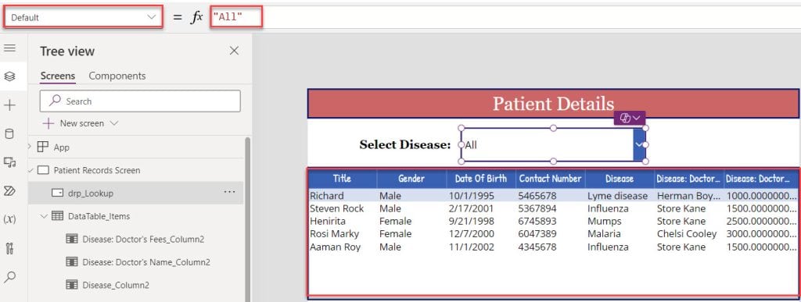The width and height of the screenshot is (801, 302).
Task: Click New screen plus icon
Action: [48, 123]
